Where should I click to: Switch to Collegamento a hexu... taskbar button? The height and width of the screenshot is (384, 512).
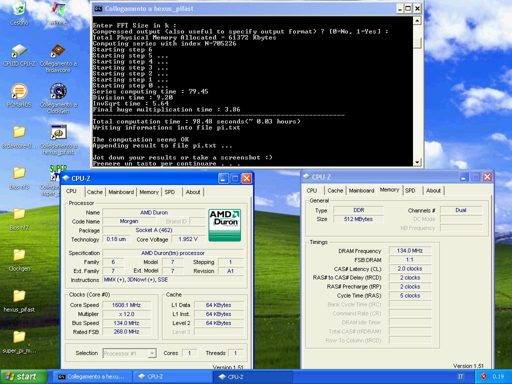tap(92, 376)
